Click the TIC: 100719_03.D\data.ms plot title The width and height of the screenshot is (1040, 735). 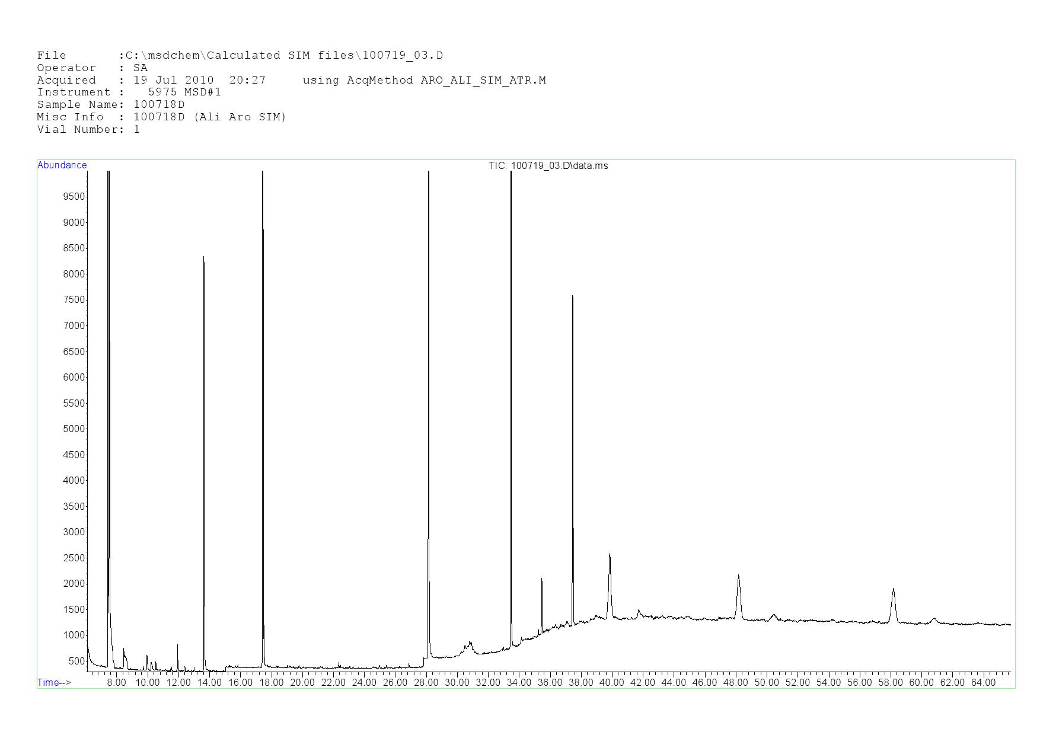[x=548, y=166]
